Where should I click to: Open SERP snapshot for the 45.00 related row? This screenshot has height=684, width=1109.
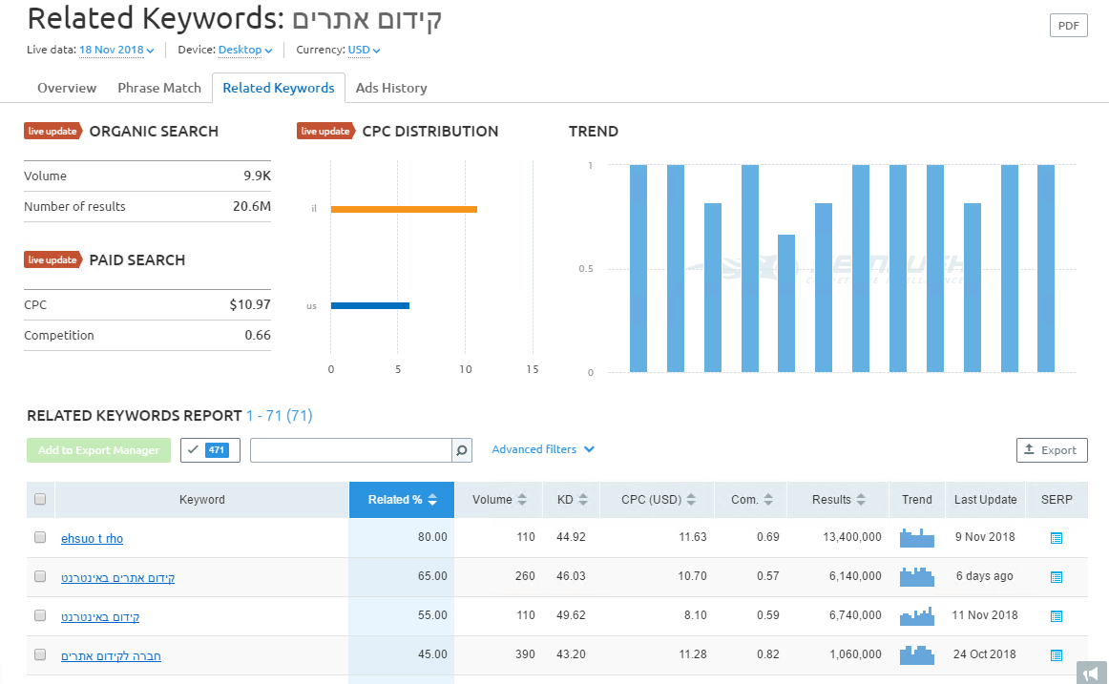click(1057, 655)
